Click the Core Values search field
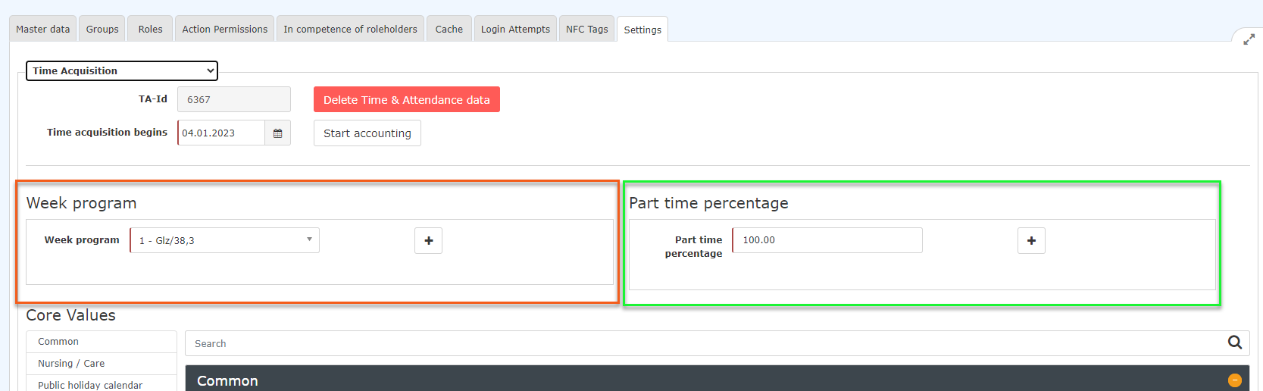The height and width of the screenshot is (391, 1263). (706, 343)
